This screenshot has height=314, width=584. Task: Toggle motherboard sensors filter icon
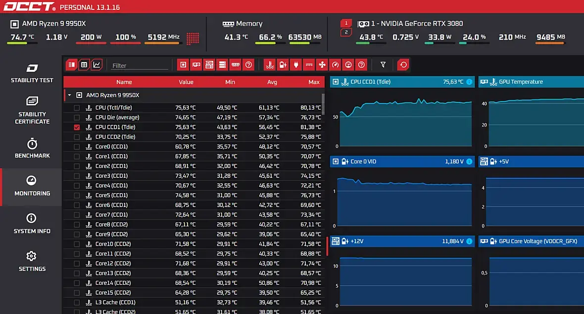(209, 65)
